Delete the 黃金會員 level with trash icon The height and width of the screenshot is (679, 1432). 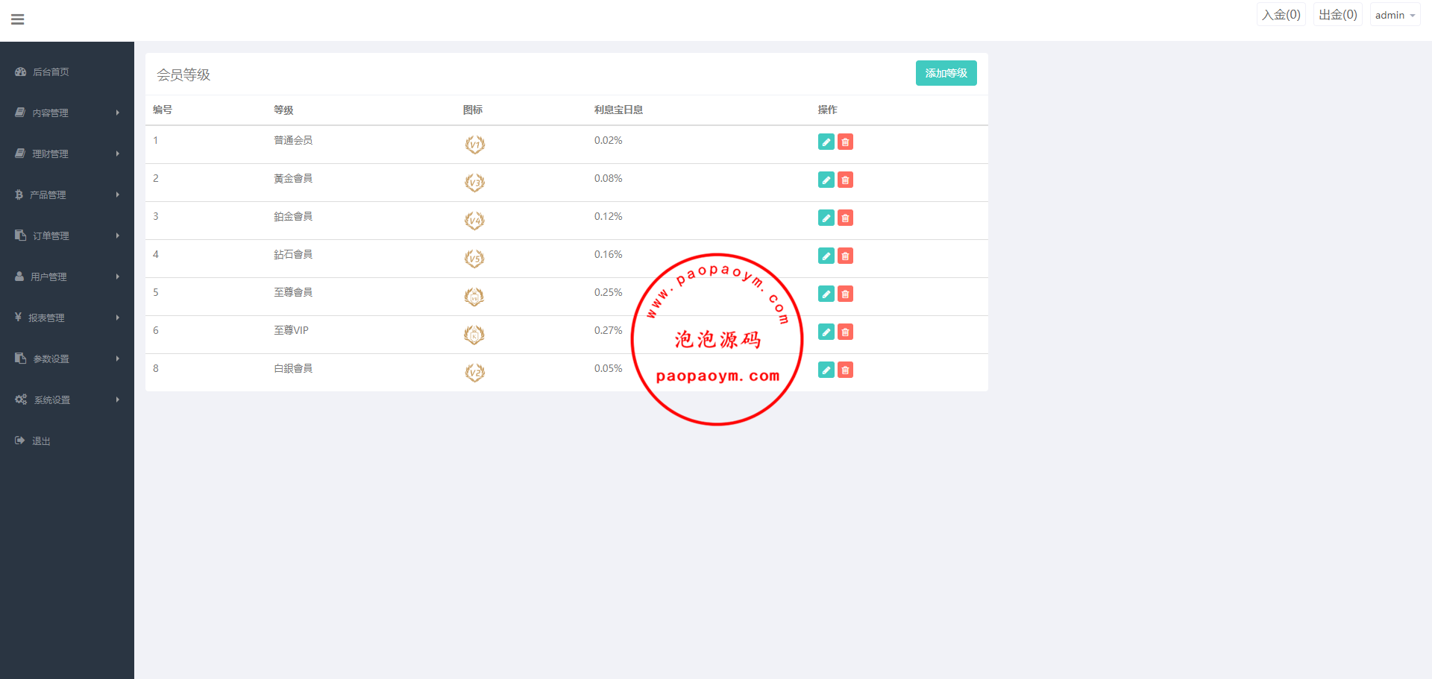[x=845, y=180]
